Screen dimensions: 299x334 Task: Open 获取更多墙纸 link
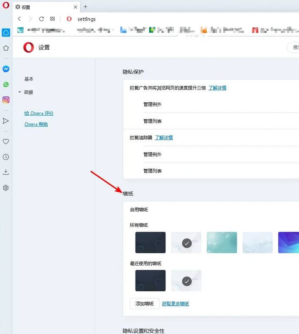click(x=175, y=304)
